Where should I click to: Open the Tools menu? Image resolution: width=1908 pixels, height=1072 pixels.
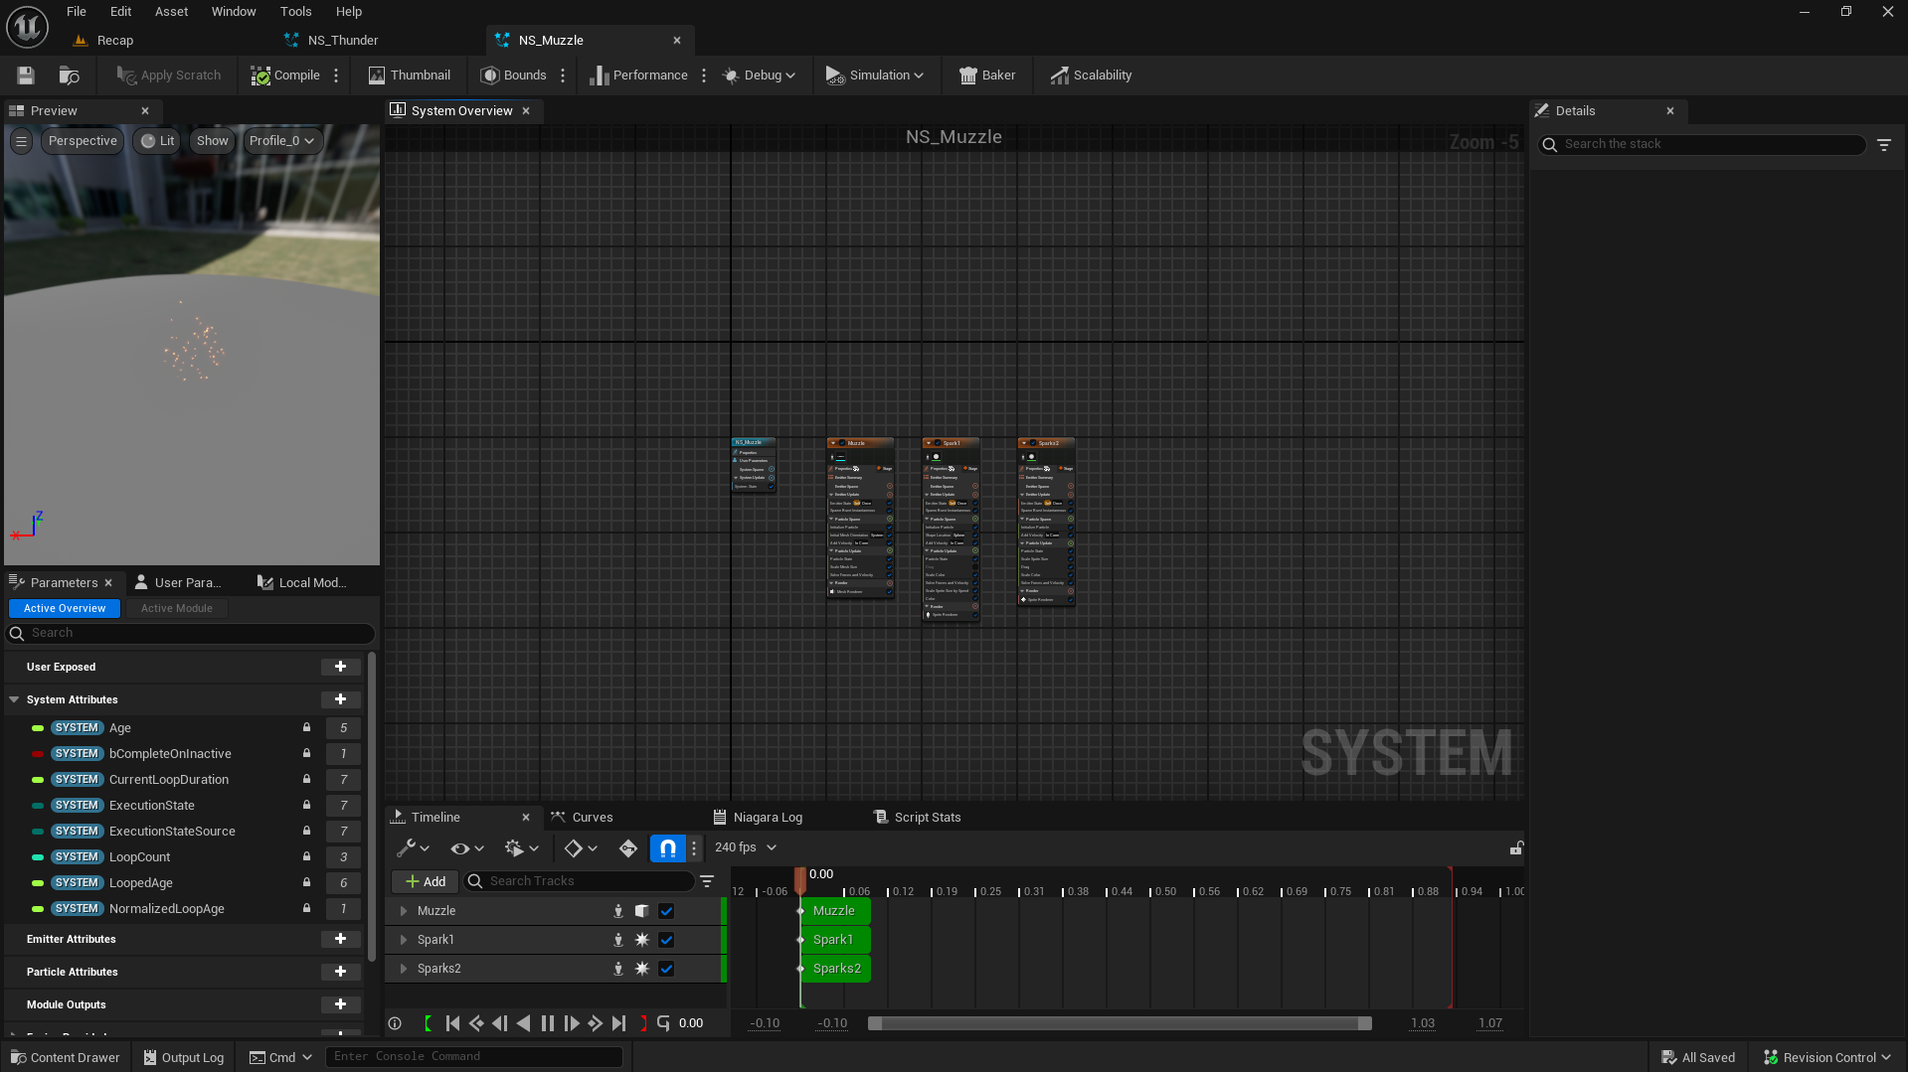[295, 12]
